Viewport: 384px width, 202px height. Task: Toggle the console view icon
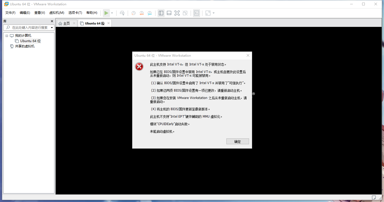[x=197, y=13]
